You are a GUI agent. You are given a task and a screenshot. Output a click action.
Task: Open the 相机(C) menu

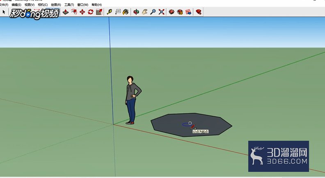click(x=43, y=5)
